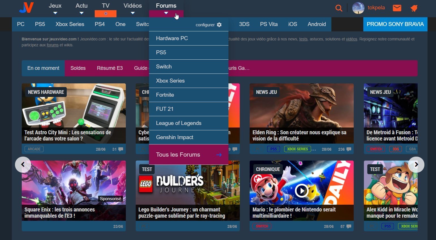Click the configurer gear icon
This screenshot has width=436, height=240.
point(219,25)
